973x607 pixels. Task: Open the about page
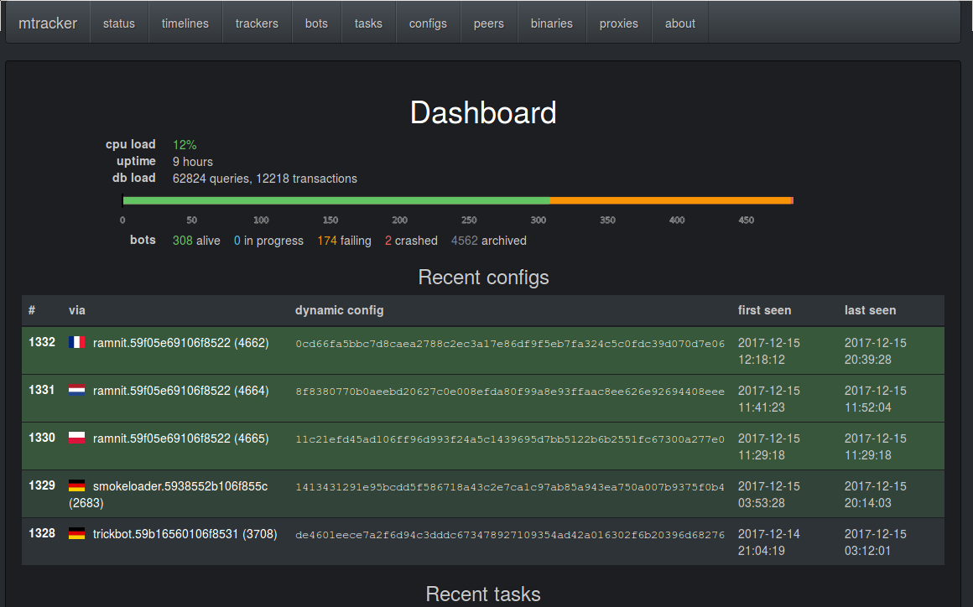(680, 23)
